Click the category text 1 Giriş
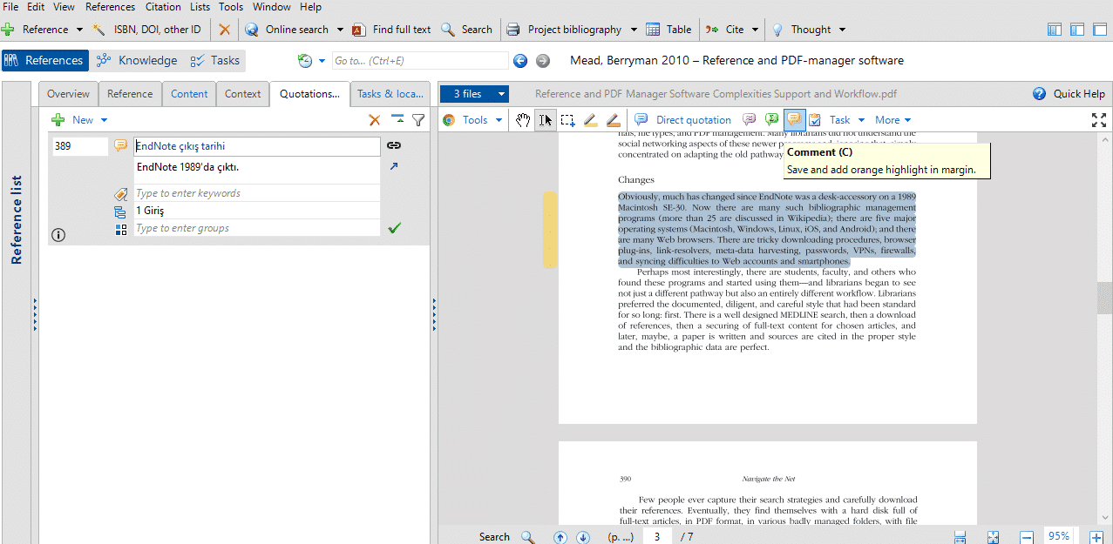Image resolution: width=1113 pixels, height=544 pixels. point(150,211)
